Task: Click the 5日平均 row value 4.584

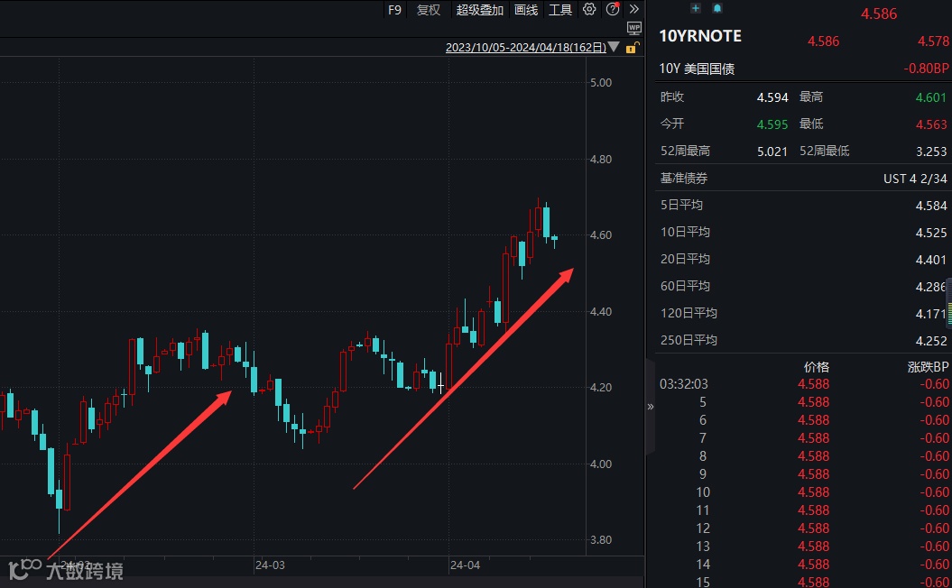Action: 931,207
